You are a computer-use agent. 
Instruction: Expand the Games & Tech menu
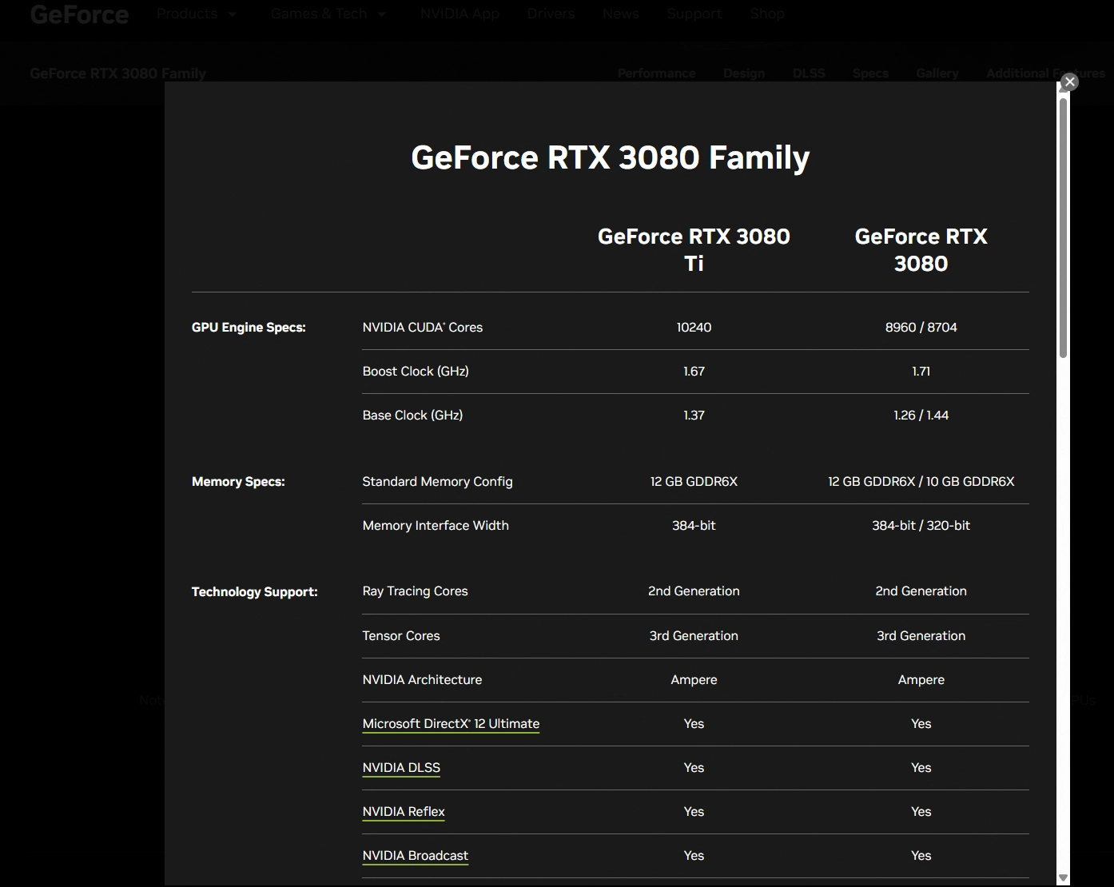[x=328, y=14]
